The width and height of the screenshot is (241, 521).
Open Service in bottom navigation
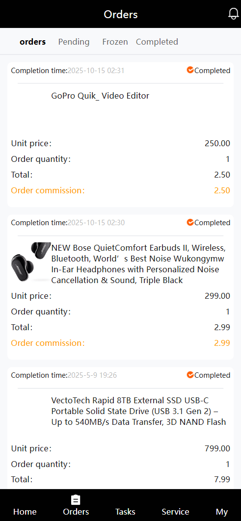tap(175, 512)
